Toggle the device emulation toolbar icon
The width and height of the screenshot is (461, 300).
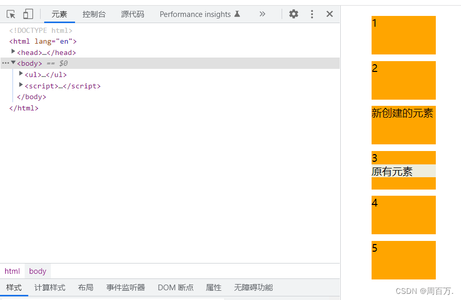28,14
